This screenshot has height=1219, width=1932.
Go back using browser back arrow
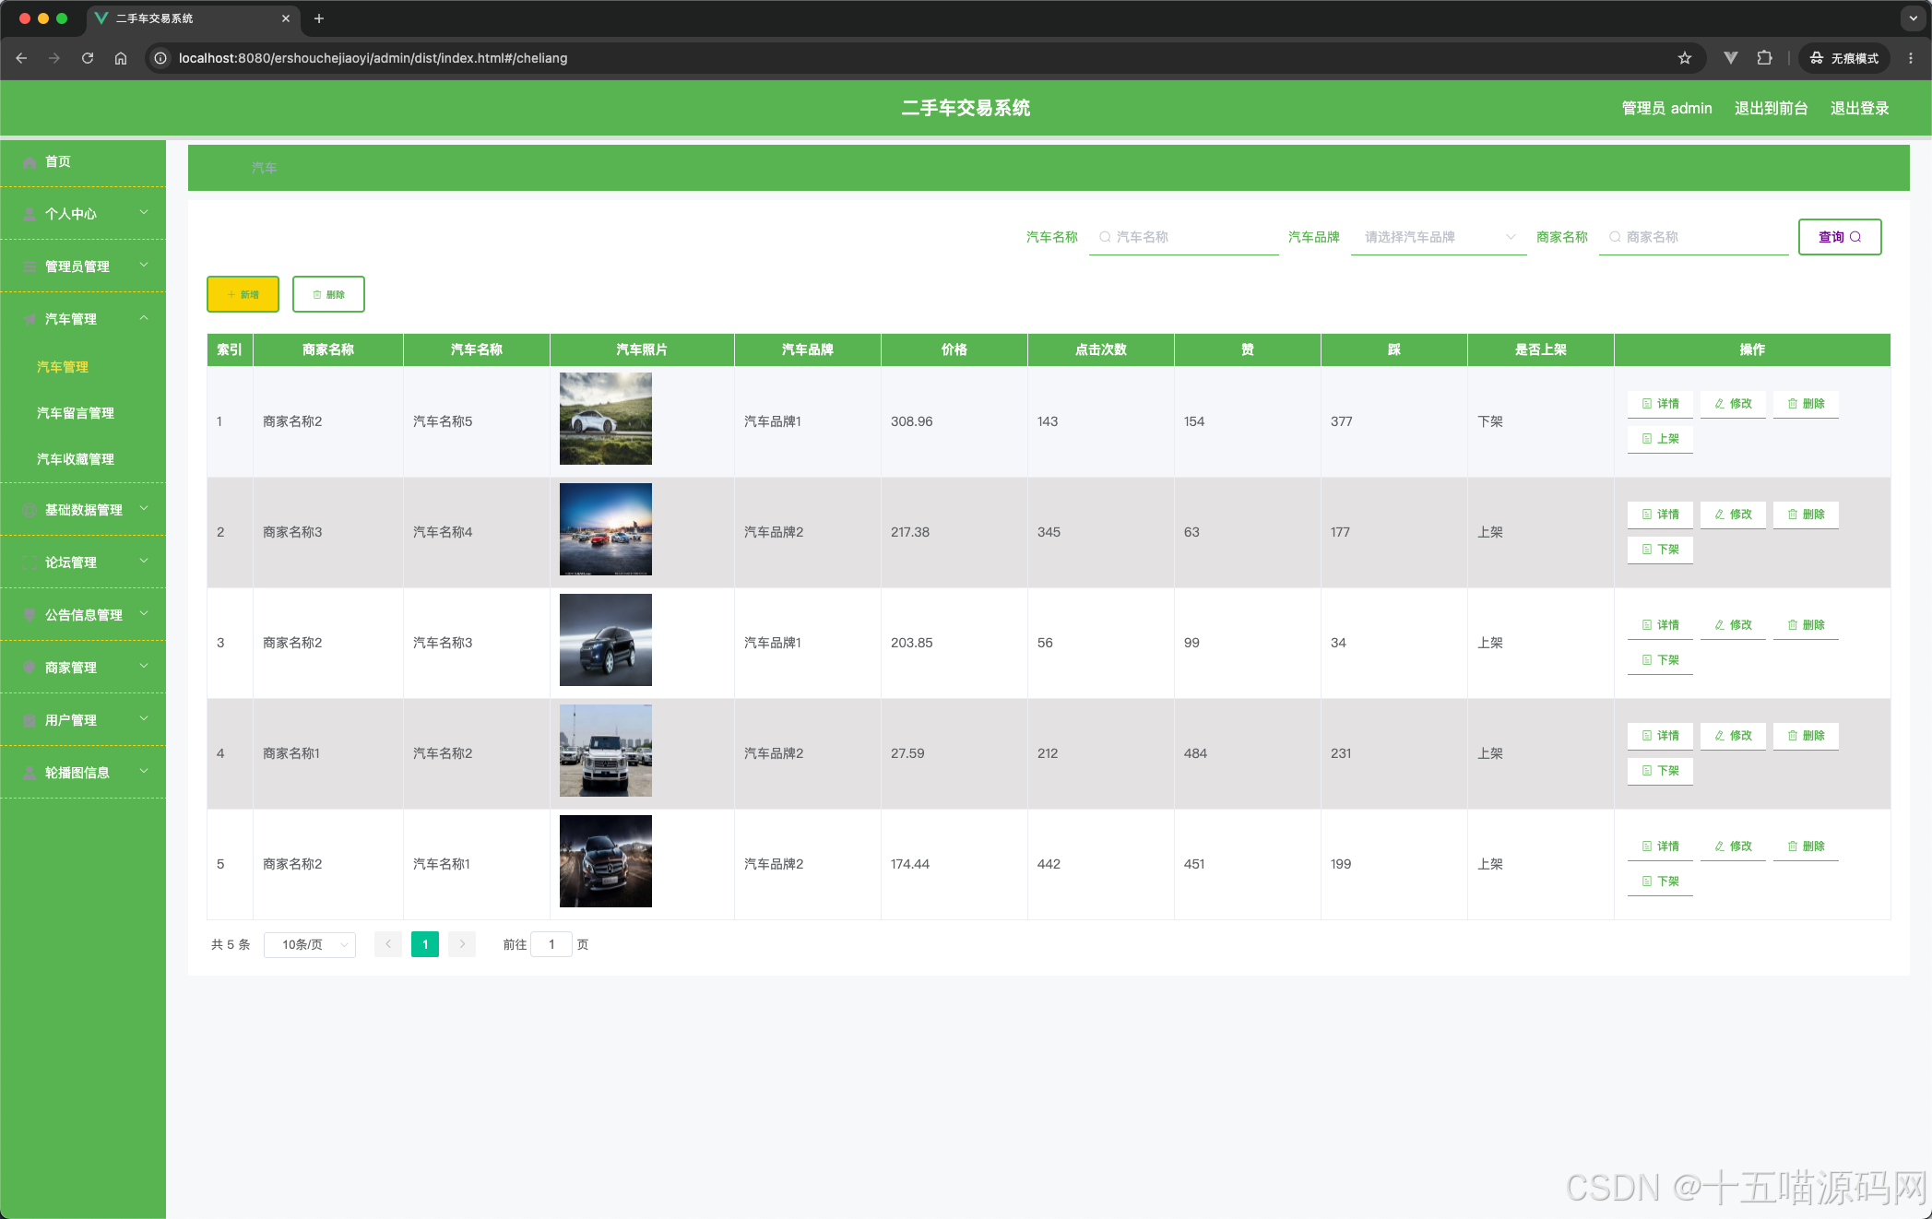click(21, 58)
